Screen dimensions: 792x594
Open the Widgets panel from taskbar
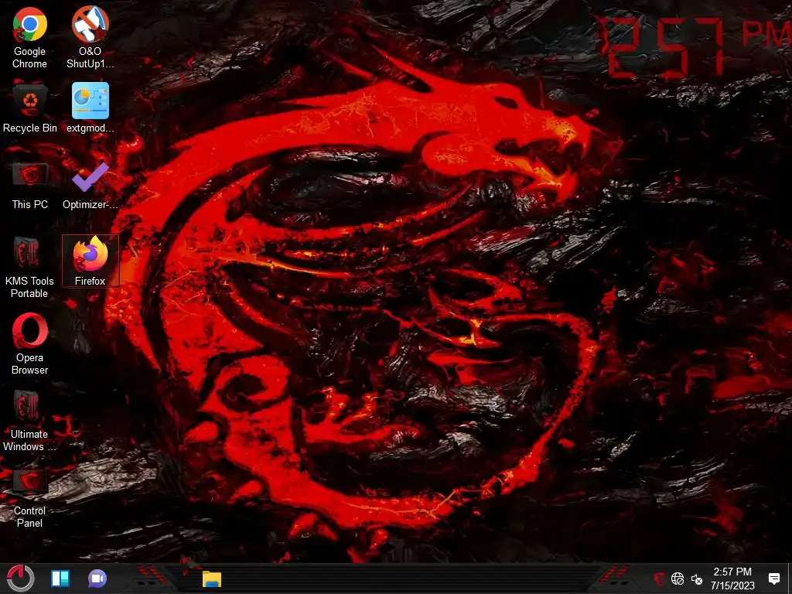click(x=60, y=579)
